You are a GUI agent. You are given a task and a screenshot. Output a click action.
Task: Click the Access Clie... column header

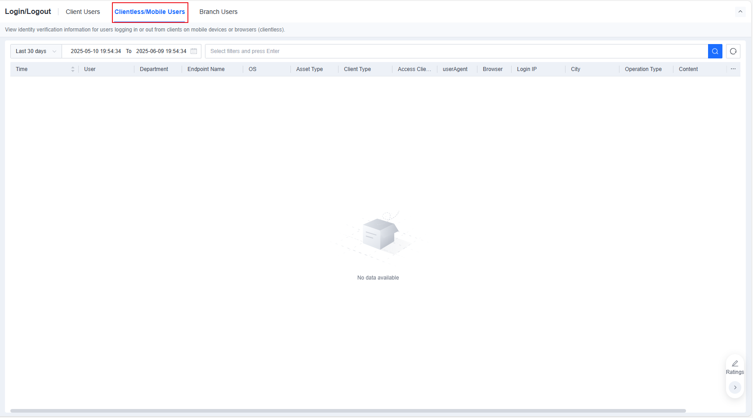click(x=414, y=69)
